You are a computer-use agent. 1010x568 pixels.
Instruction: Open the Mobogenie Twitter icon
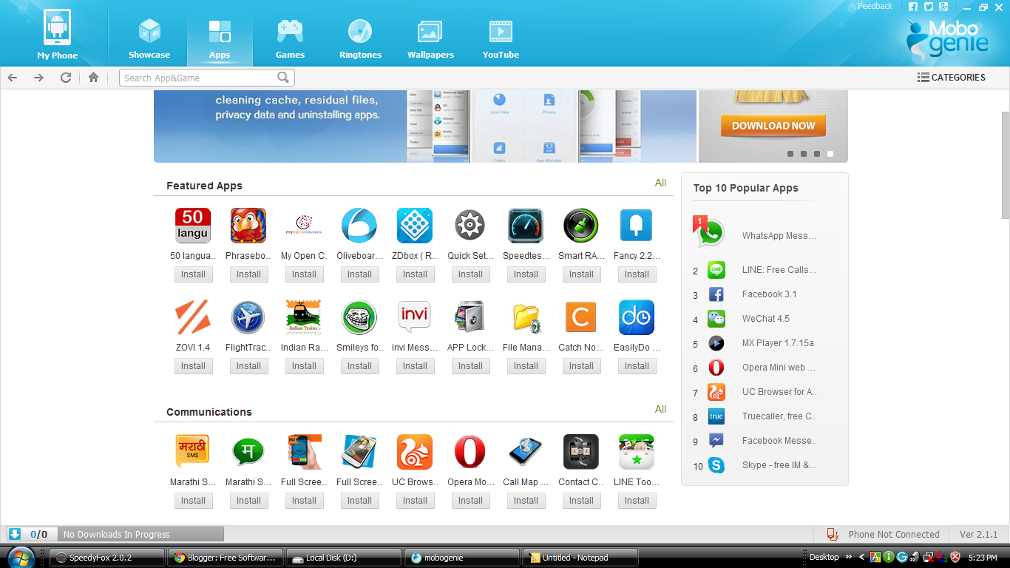click(928, 7)
